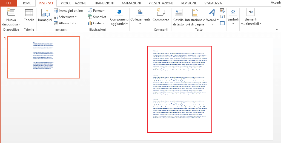
Task: Open the Forme shapes gallery
Action: coord(96,11)
